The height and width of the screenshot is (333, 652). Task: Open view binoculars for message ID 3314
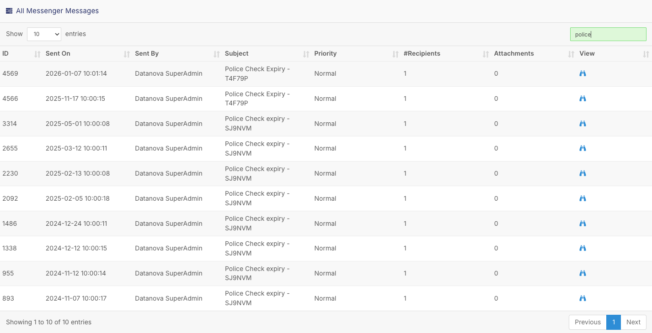583,124
